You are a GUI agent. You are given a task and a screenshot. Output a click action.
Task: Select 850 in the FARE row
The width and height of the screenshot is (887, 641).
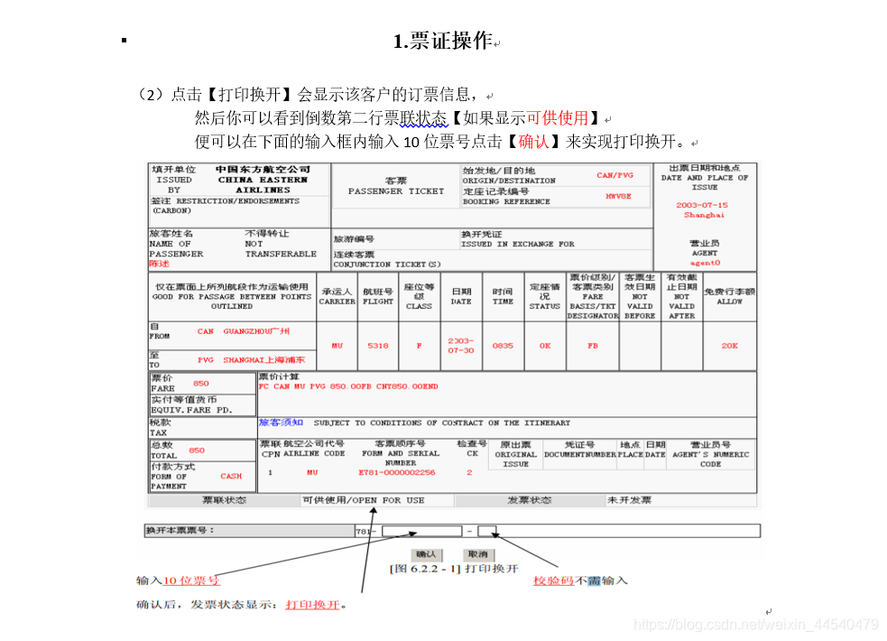[x=201, y=383]
